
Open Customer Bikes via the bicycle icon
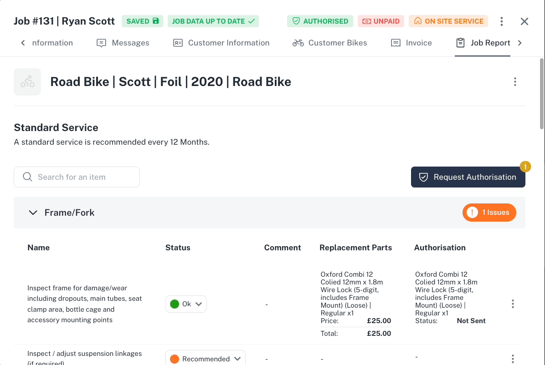298,42
